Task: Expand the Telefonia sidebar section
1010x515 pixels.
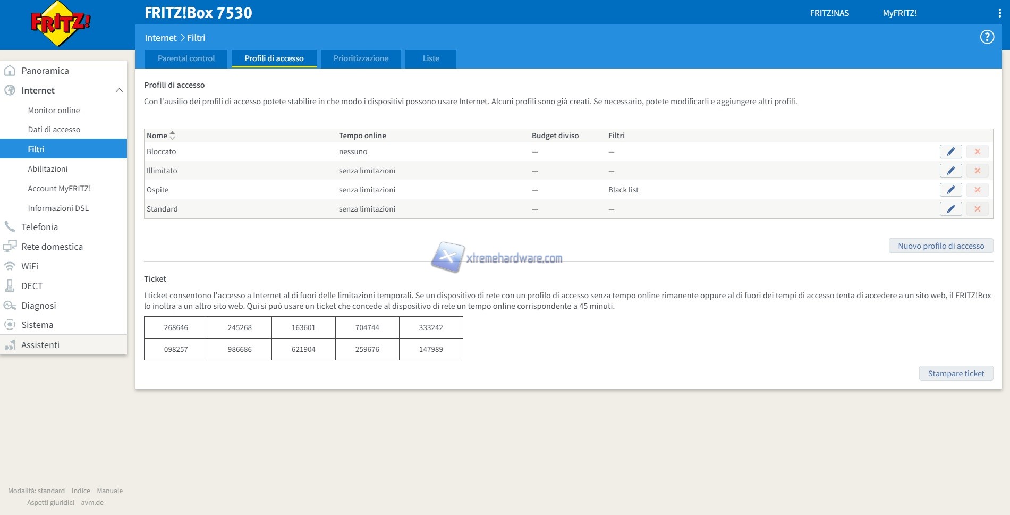Action: (39, 227)
